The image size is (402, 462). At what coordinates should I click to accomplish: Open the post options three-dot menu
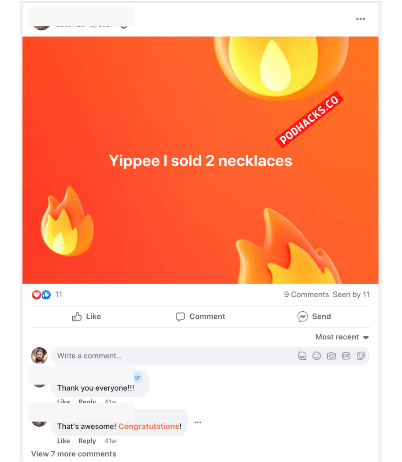click(360, 19)
